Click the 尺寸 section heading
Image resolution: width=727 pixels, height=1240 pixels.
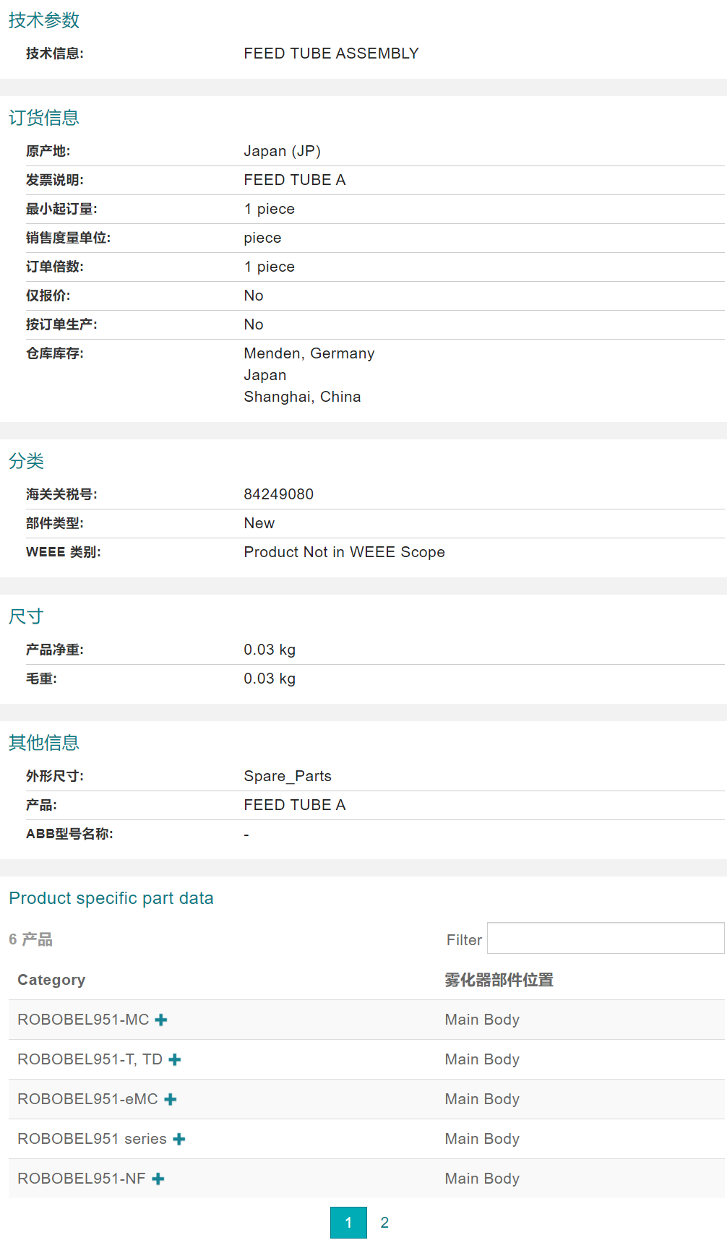click(x=27, y=616)
